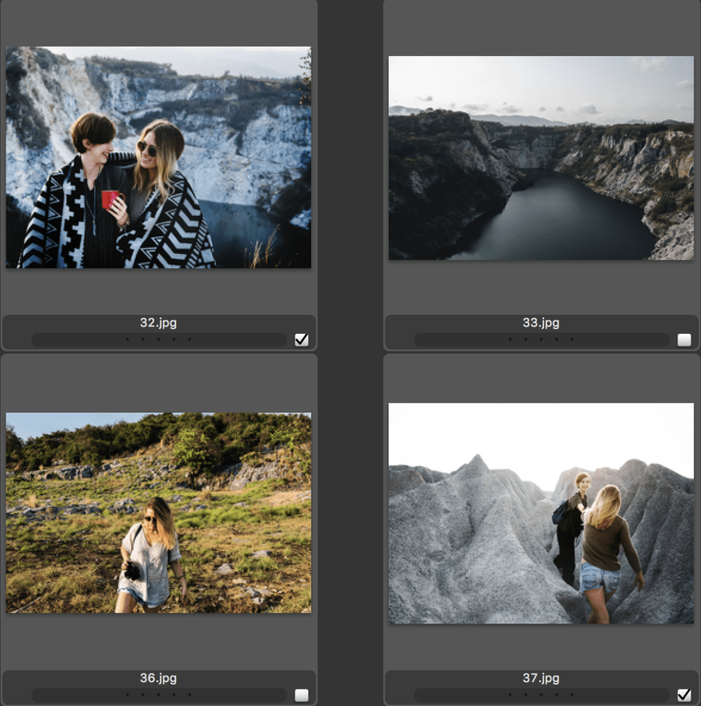Uncheck the selection checkbox for 32.jpg
Viewport: 701px width, 706px height.
(301, 339)
